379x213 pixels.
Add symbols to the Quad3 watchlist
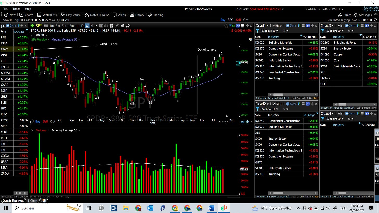tap(350, 25)
